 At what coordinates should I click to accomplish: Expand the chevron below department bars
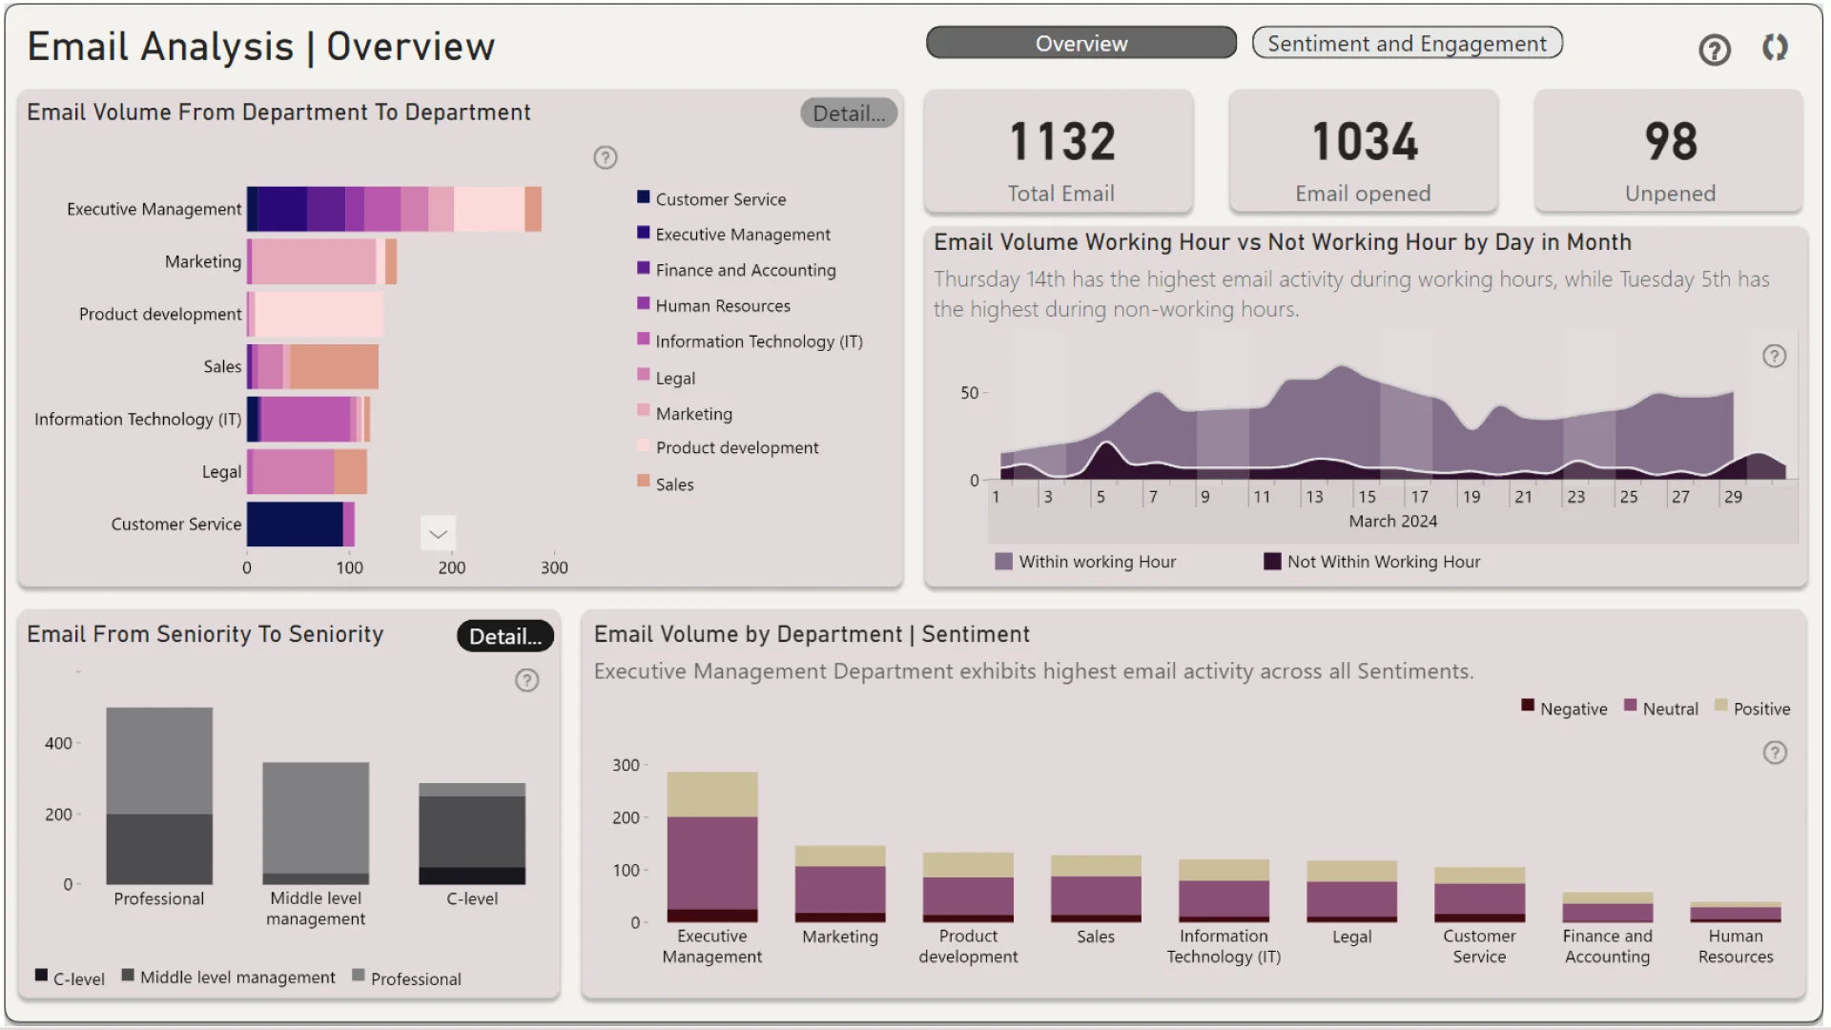pos(438,534)
